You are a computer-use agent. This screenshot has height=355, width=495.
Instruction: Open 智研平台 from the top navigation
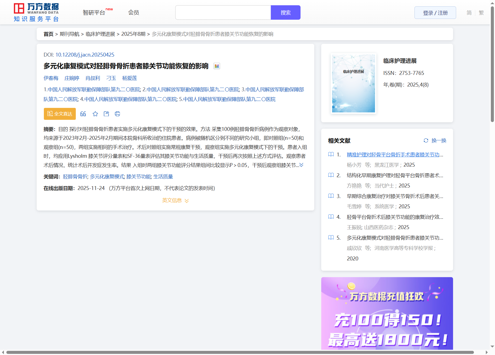pyautogui.click(x=94, y=13)
